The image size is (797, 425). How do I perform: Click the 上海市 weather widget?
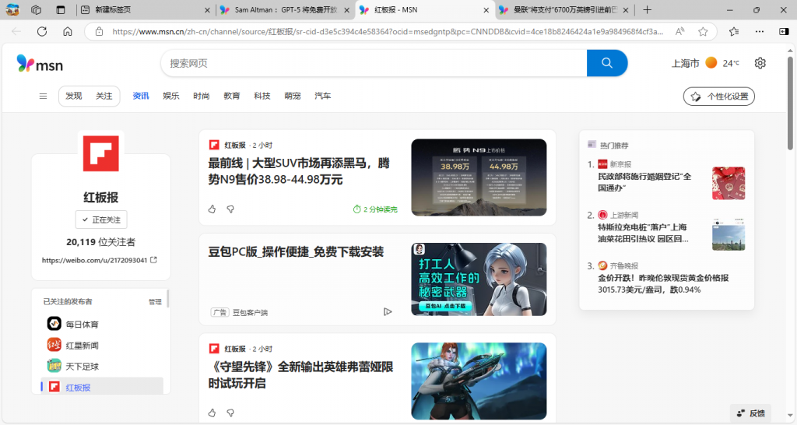705,63
